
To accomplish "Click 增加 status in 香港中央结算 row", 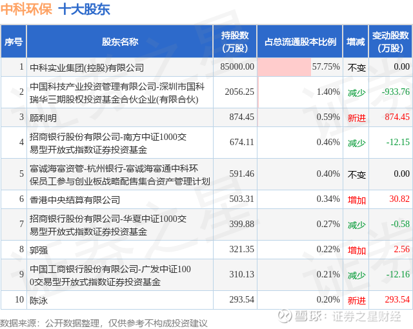I will [x=357, y=200].
